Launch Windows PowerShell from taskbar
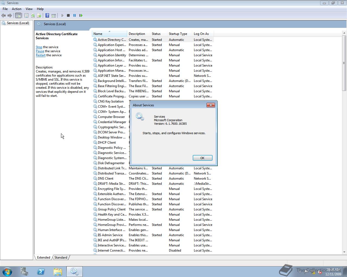 pos(41,271)
